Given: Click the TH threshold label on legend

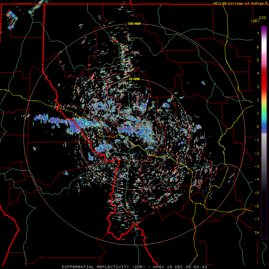Looking at the screenshot, I should coord(257,233).
